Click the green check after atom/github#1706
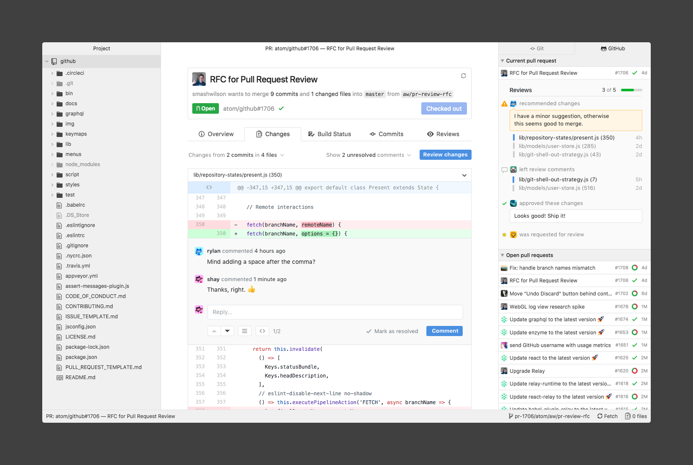 tap(281, 109)
